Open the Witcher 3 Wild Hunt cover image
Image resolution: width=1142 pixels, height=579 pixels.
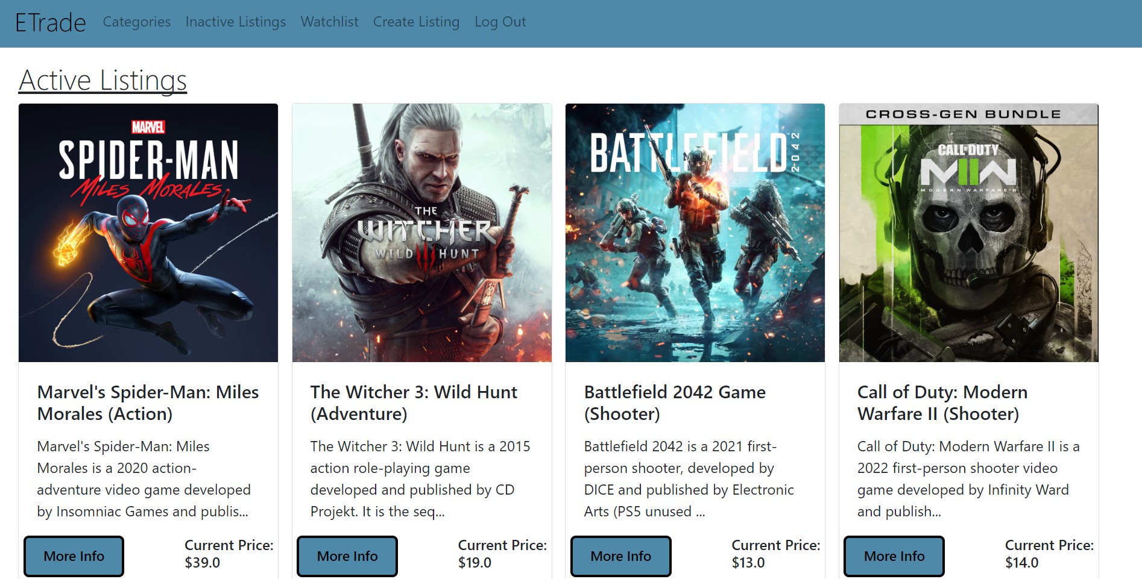point(422,233)
